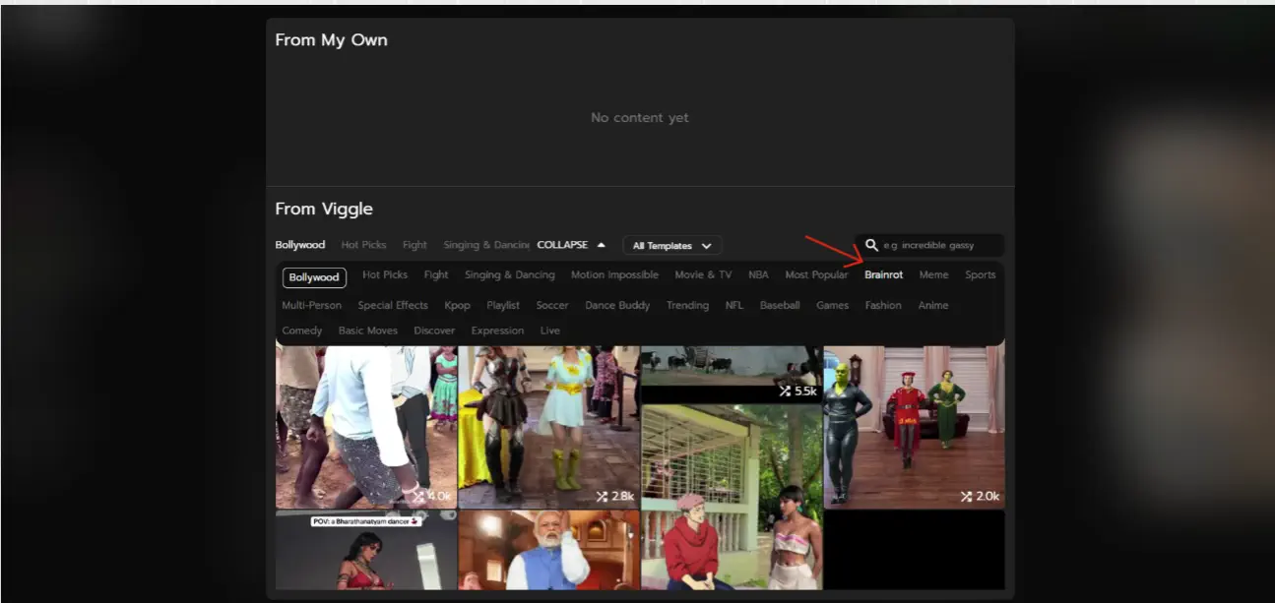Select the Expression category
1275x603 pixels.
point(497,331)
